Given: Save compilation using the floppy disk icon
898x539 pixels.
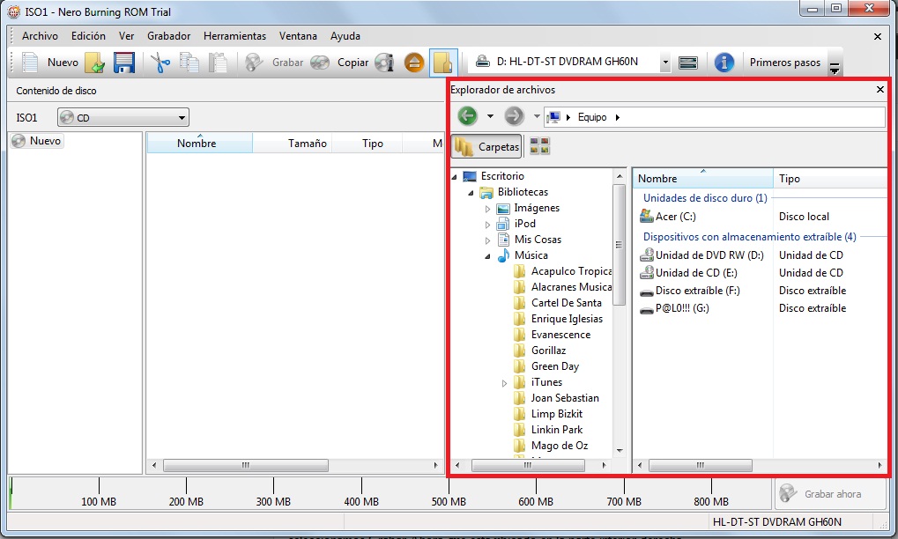Looking at the screenshot, I should [x=123, y=63].
